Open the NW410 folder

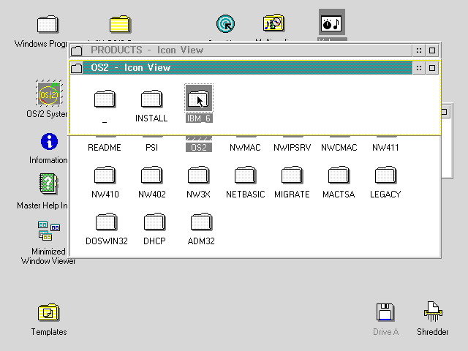point(105,175)
